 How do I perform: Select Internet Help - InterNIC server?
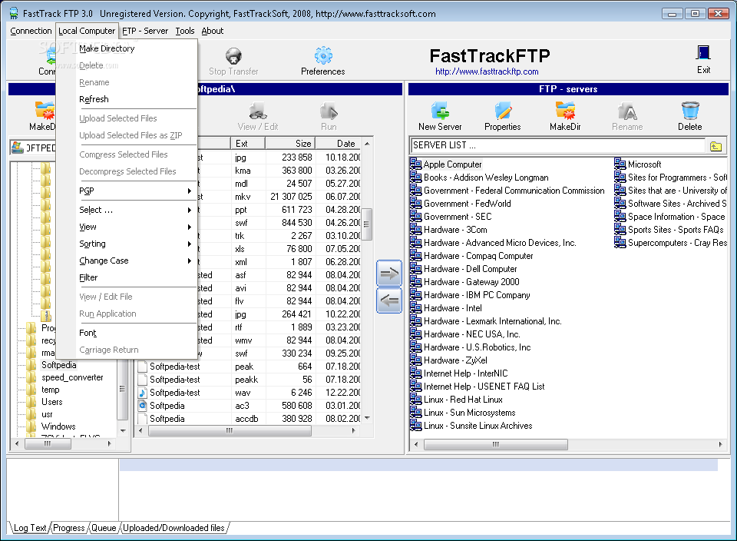click(x=465, y=373)
